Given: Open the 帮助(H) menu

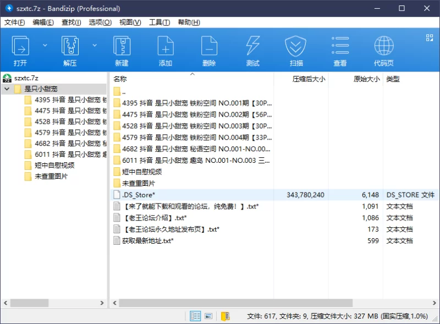Looking at the screenshot, I should tap(189, 23).
